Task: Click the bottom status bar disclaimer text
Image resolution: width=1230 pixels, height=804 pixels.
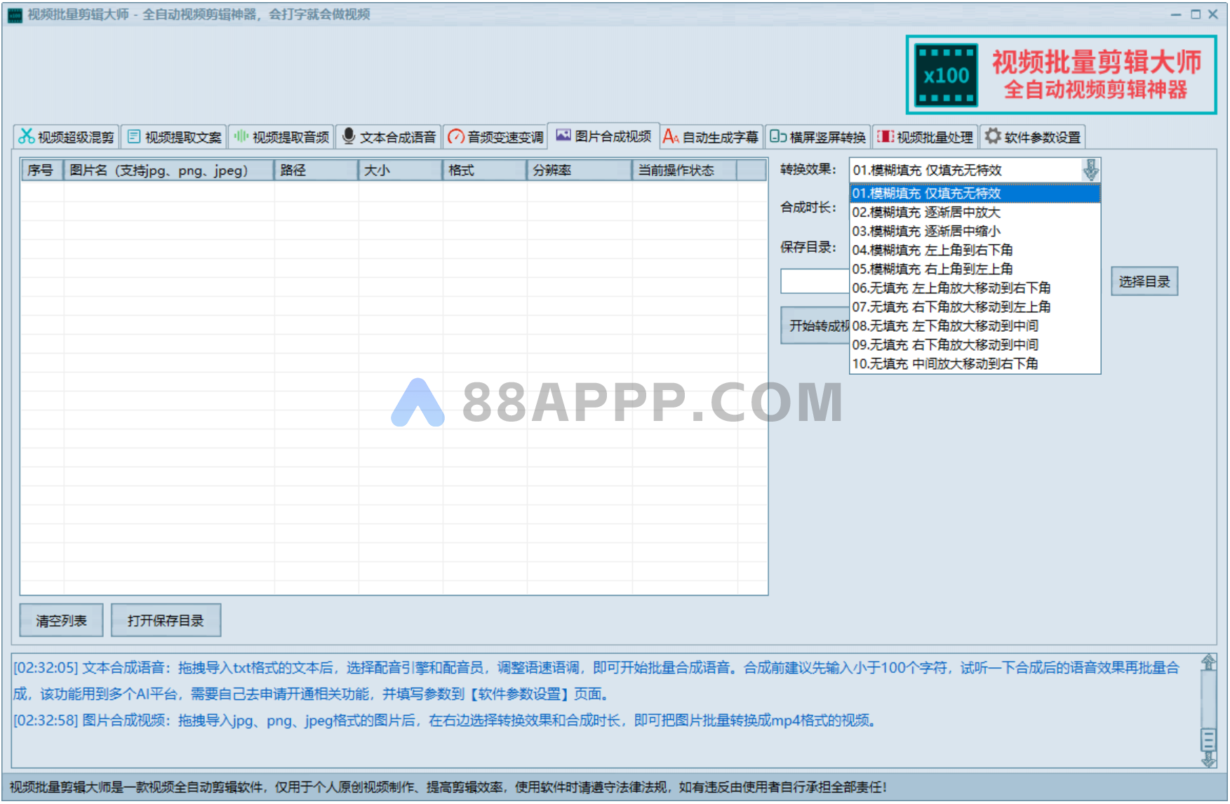Action: coord(448,787)
